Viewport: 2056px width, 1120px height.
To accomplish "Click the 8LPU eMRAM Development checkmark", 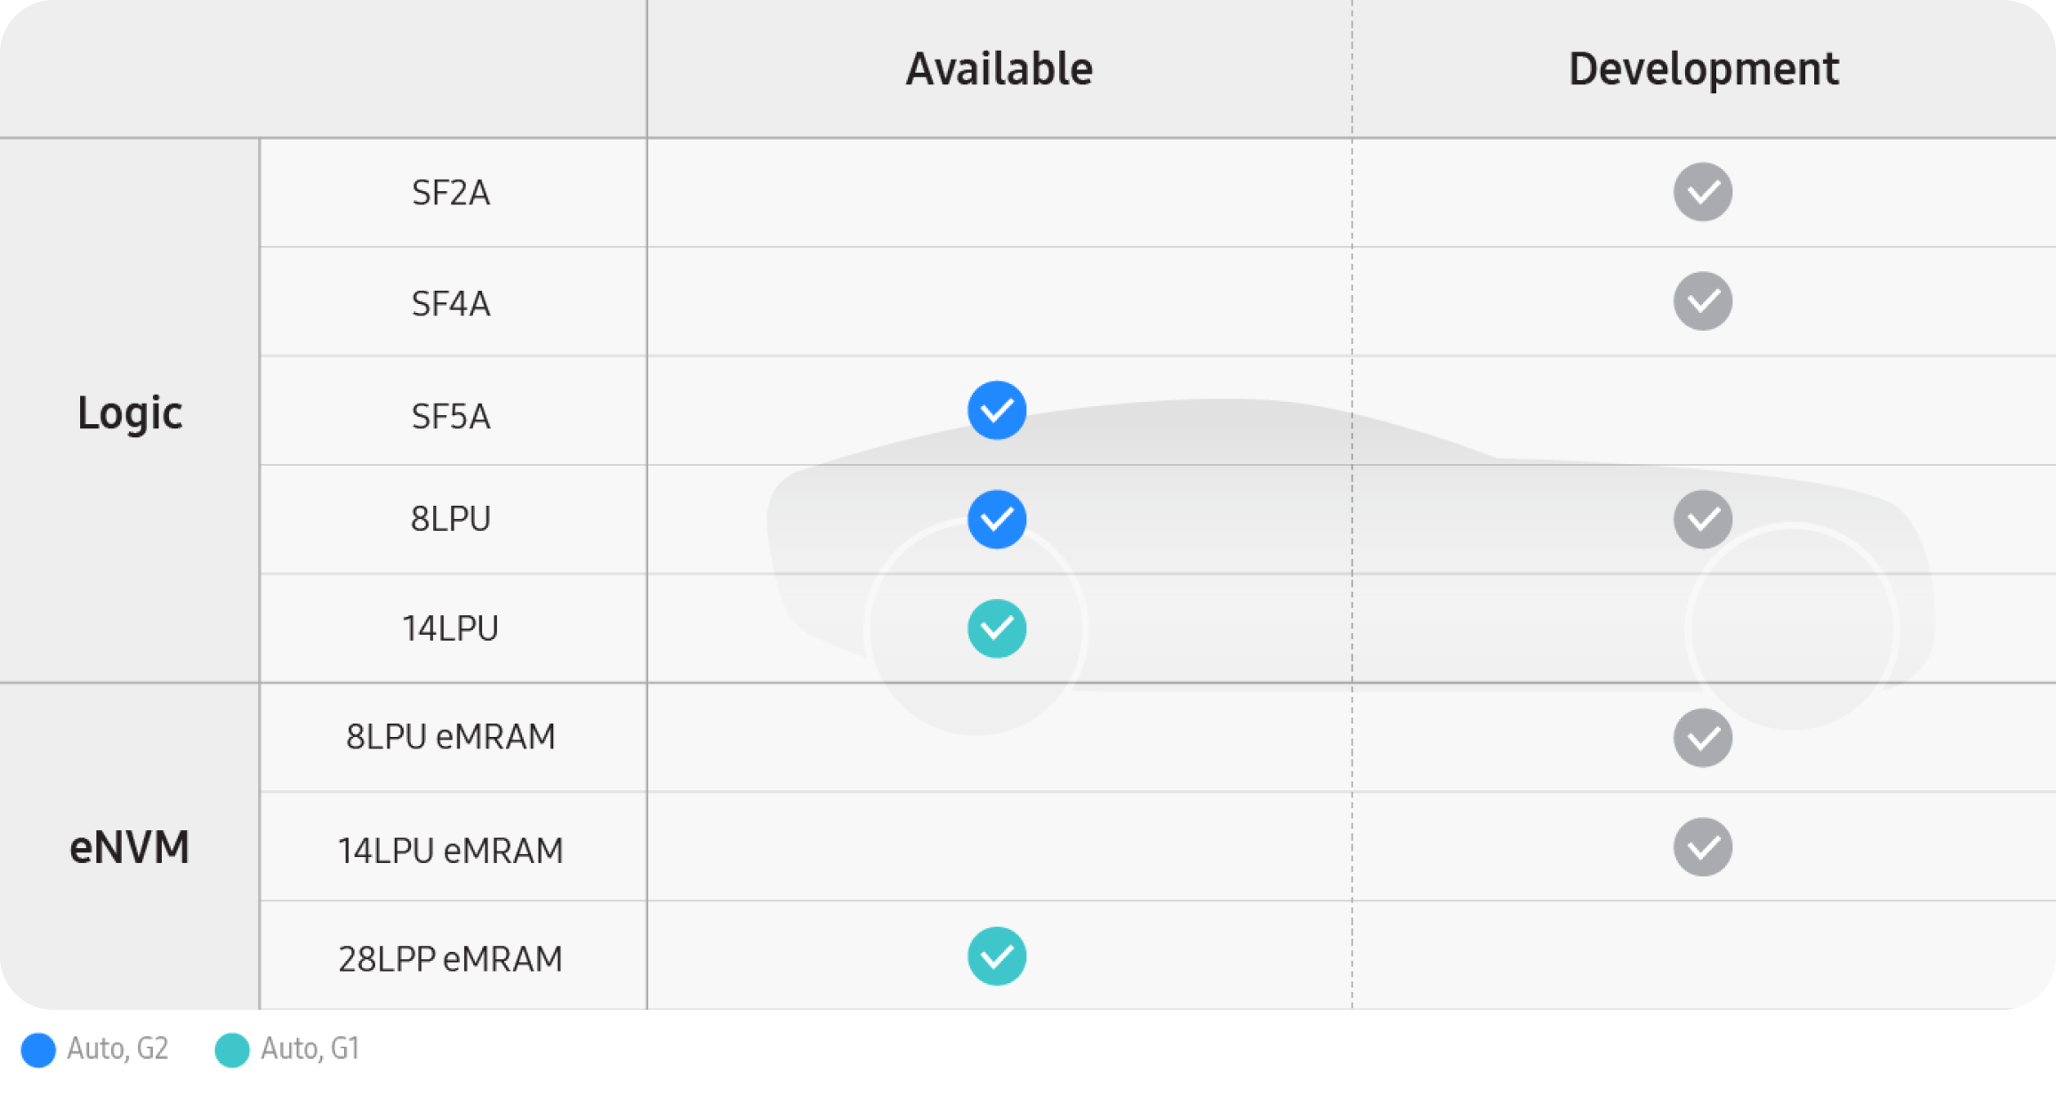I will click(1702, 738).
